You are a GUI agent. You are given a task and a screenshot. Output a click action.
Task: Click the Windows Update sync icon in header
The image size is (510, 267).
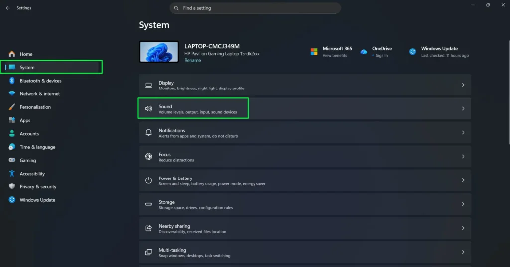coord(412,52)
